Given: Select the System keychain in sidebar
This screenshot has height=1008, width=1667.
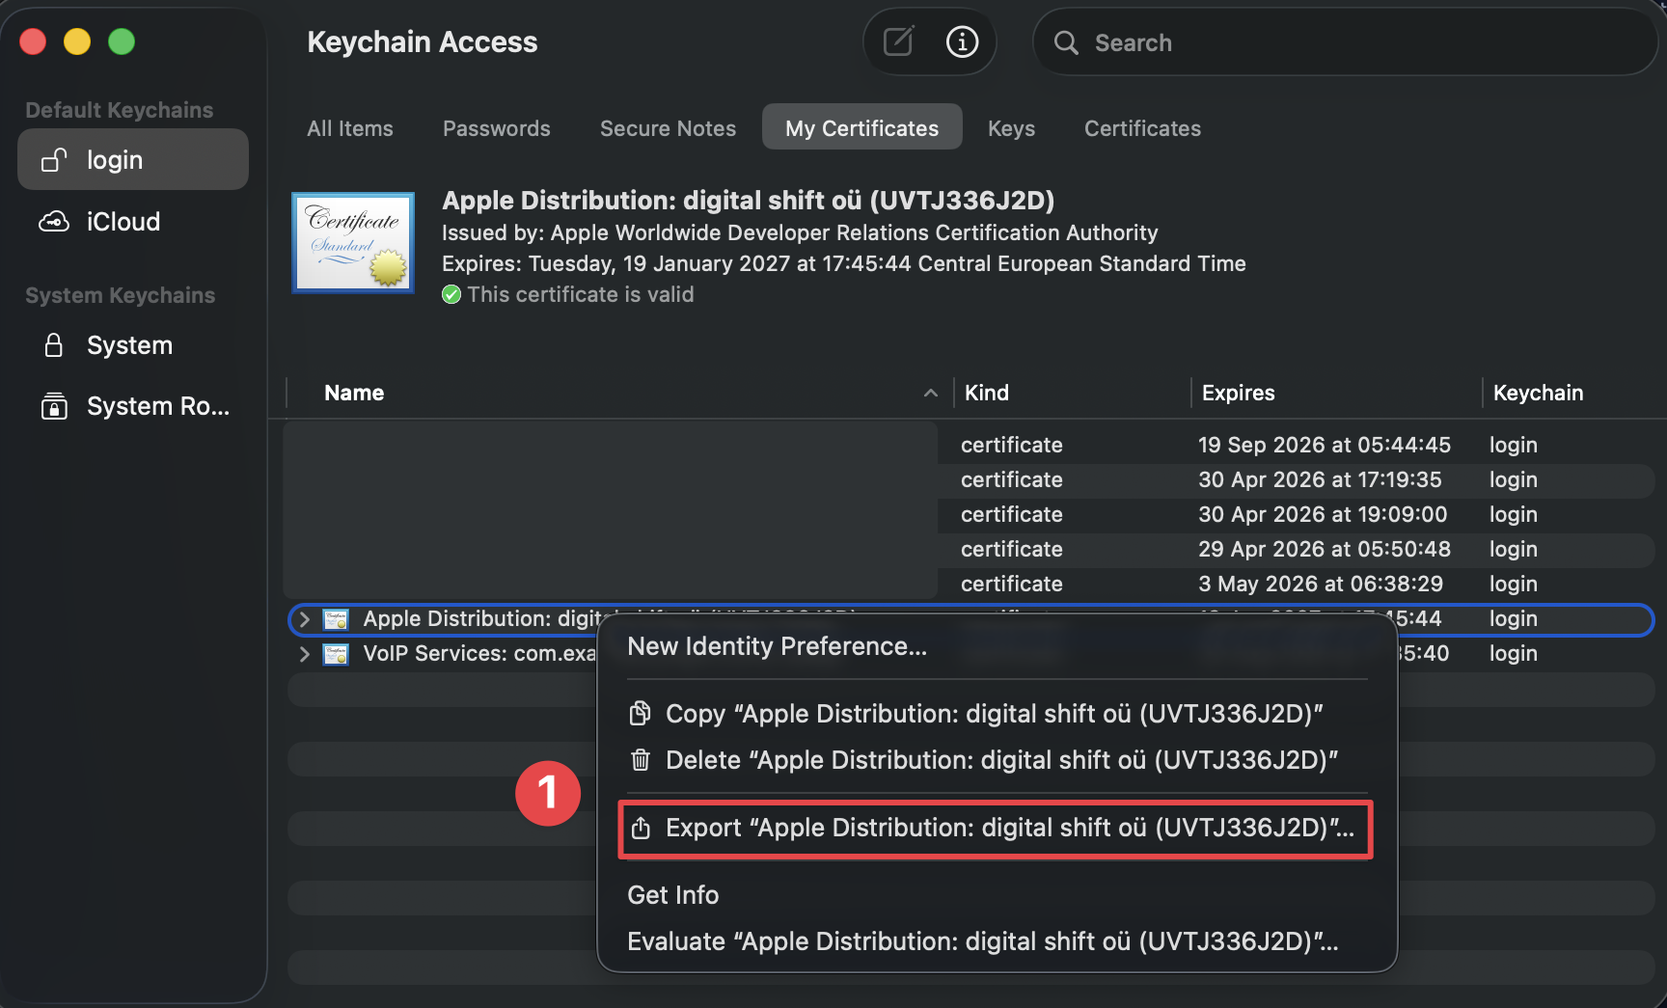Looking at the screenshot, I should [129, 345].
